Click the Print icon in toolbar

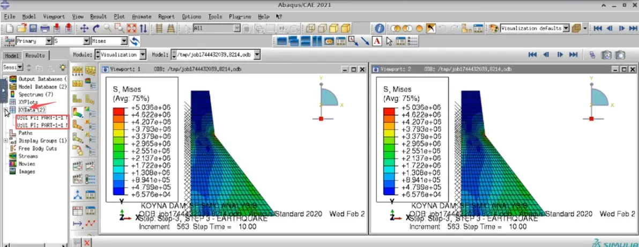click(x=45, y=28)
